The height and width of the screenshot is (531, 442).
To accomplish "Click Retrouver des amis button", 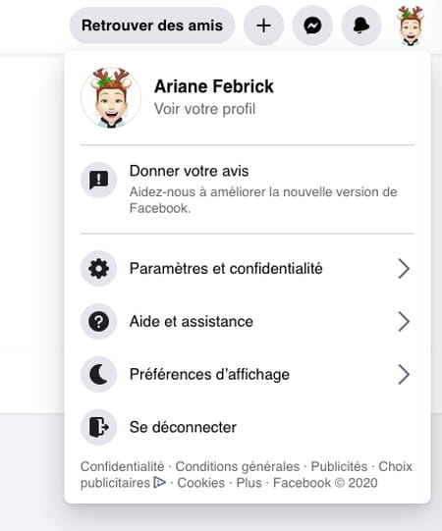I will (152, 26).
